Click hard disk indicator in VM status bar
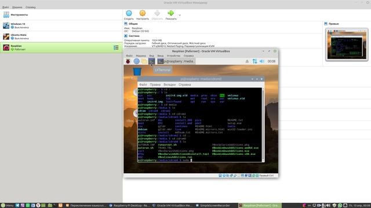The image size is (371, 208). [220, 176]
